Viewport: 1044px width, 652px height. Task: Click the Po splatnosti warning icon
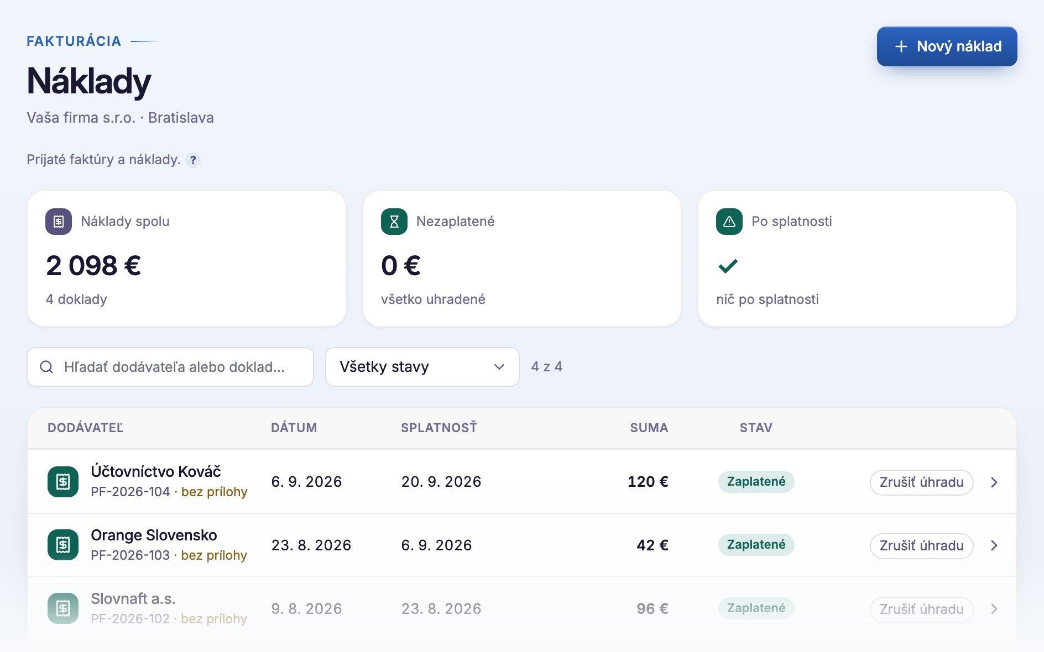[x=729, y=222]
